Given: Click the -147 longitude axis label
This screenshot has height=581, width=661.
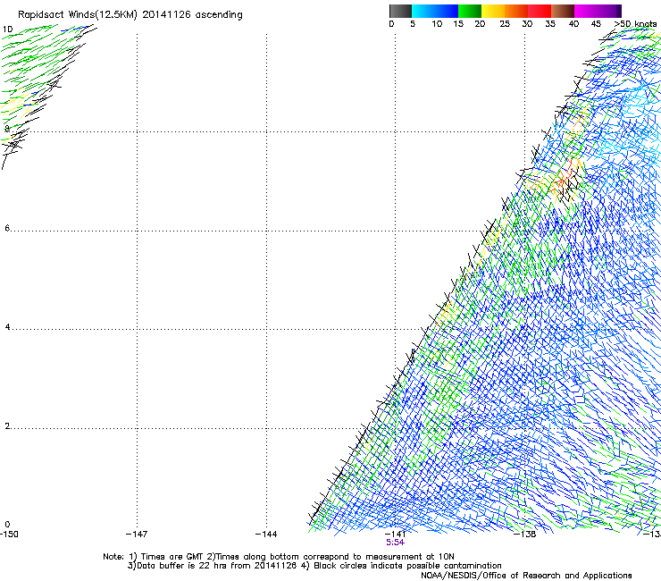Looking at the screenshot, I should 137,535.
